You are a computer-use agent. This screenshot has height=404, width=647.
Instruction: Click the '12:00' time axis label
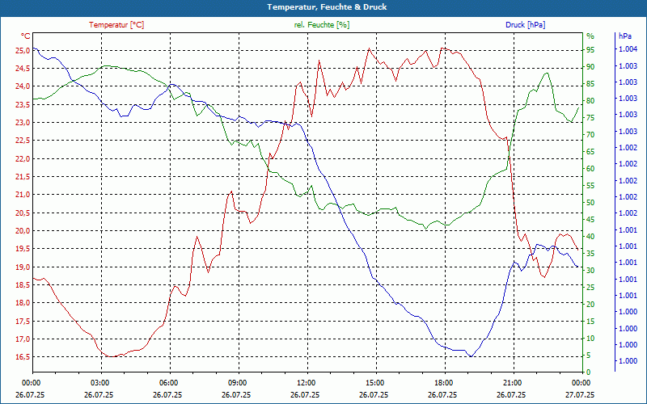(x=305, y=383)
